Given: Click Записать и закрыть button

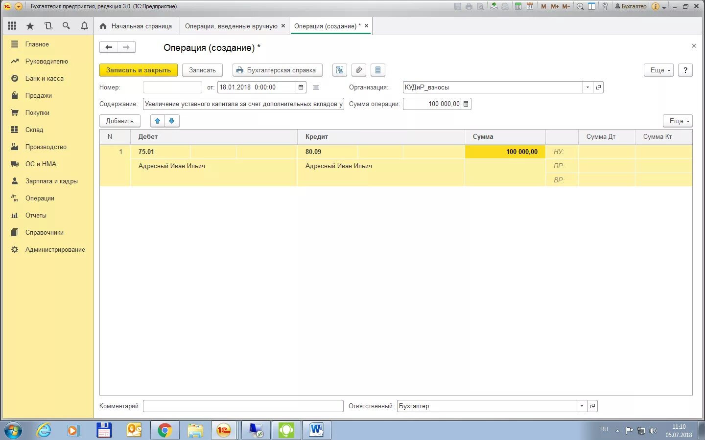Looking at the screenshot, I should 139,70.
